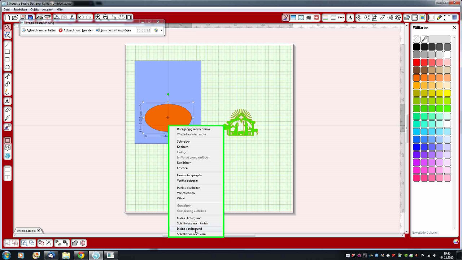Click Aufzeichnung beenden button
The image size is (462, 260).
pyautogui.click(x=76, y=30)
